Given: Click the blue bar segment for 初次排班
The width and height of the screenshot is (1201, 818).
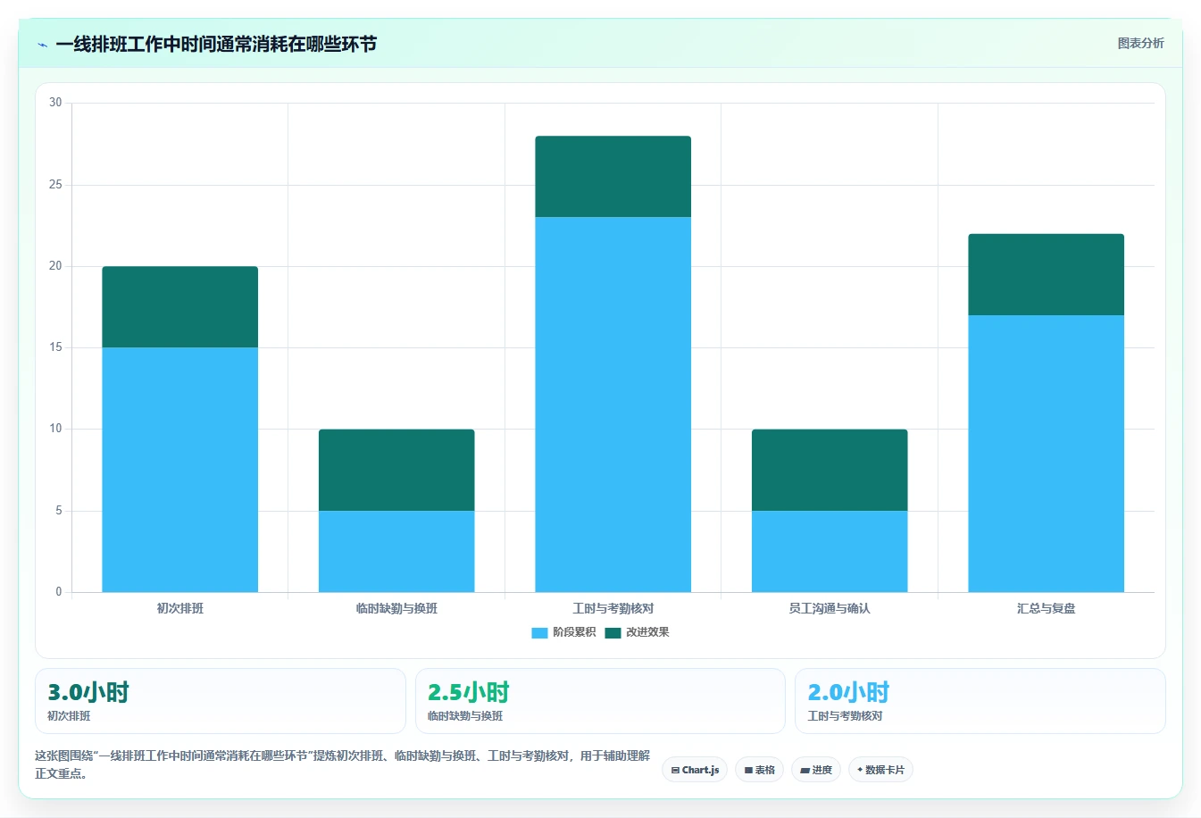Looking at the screenshot, I should pyautogui.click(x=180, y=470).
